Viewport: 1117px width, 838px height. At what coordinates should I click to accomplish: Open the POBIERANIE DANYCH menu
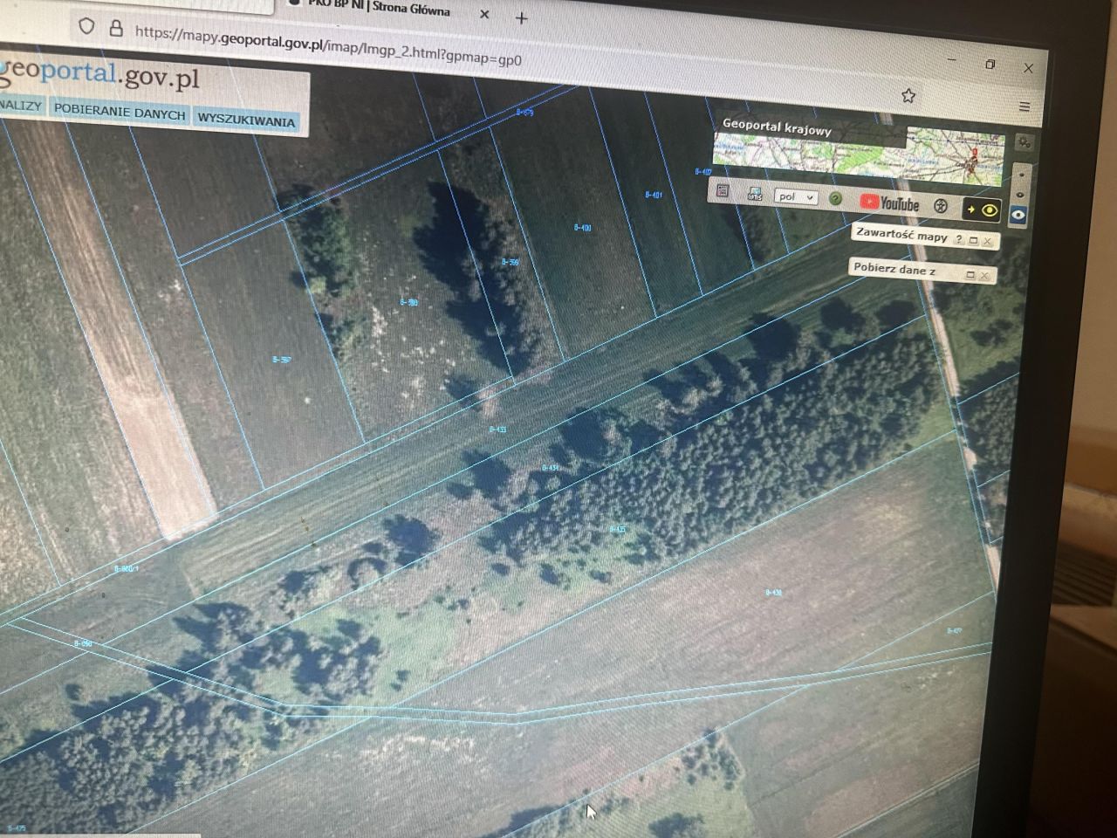pos(120,112)
